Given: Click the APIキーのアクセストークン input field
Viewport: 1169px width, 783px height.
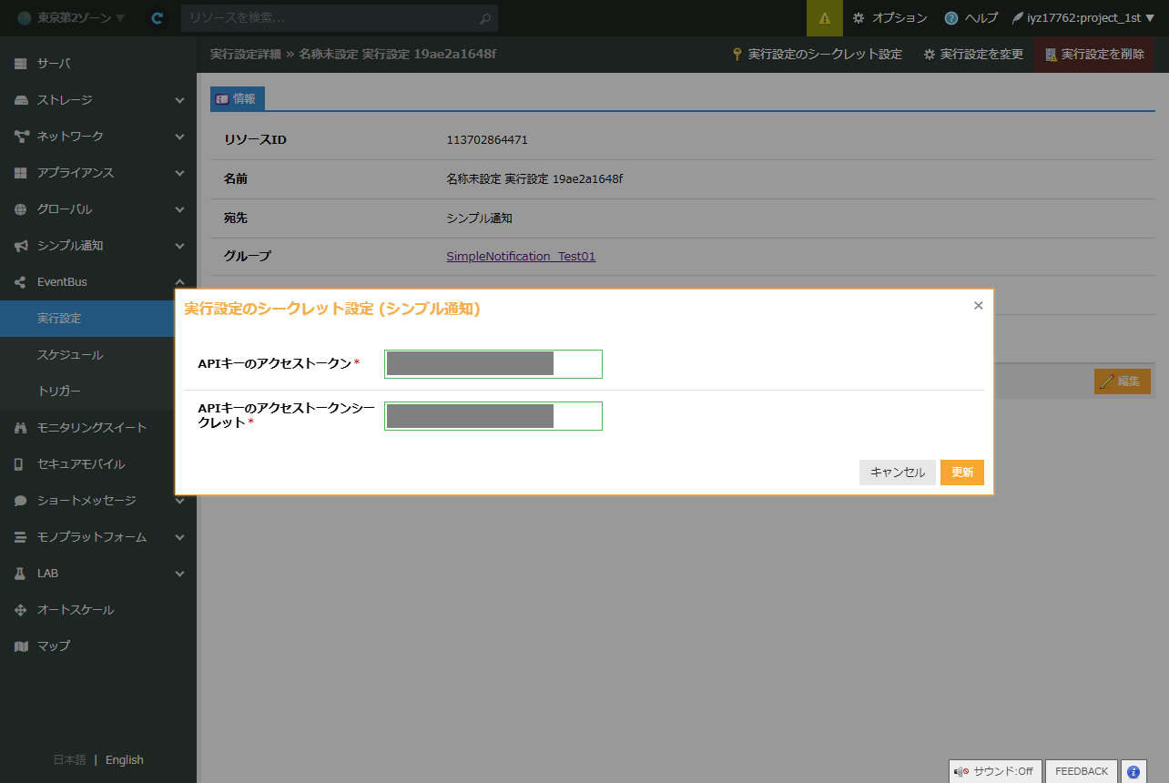Looking at the screenshot, I should tap(493, 364).
